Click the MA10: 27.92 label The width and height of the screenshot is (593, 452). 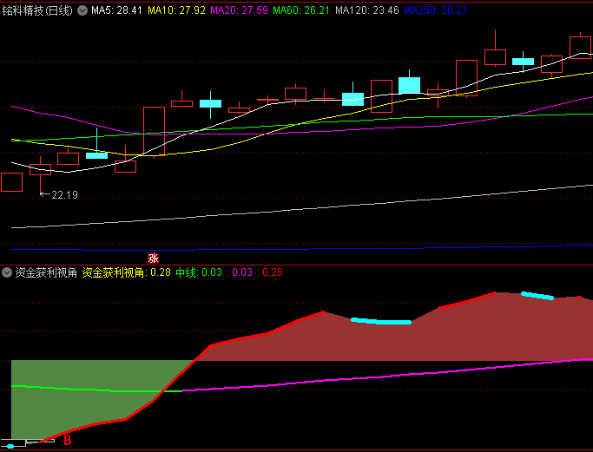(x=176, y=10)
